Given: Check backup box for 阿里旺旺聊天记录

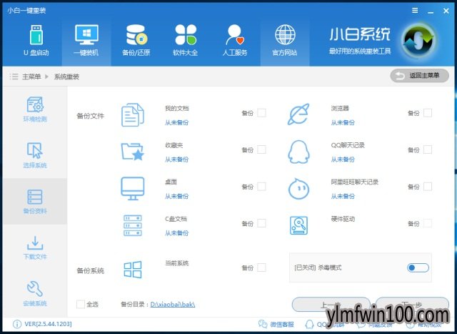Looking at the screenshot, I should click(x=428, y=186).
